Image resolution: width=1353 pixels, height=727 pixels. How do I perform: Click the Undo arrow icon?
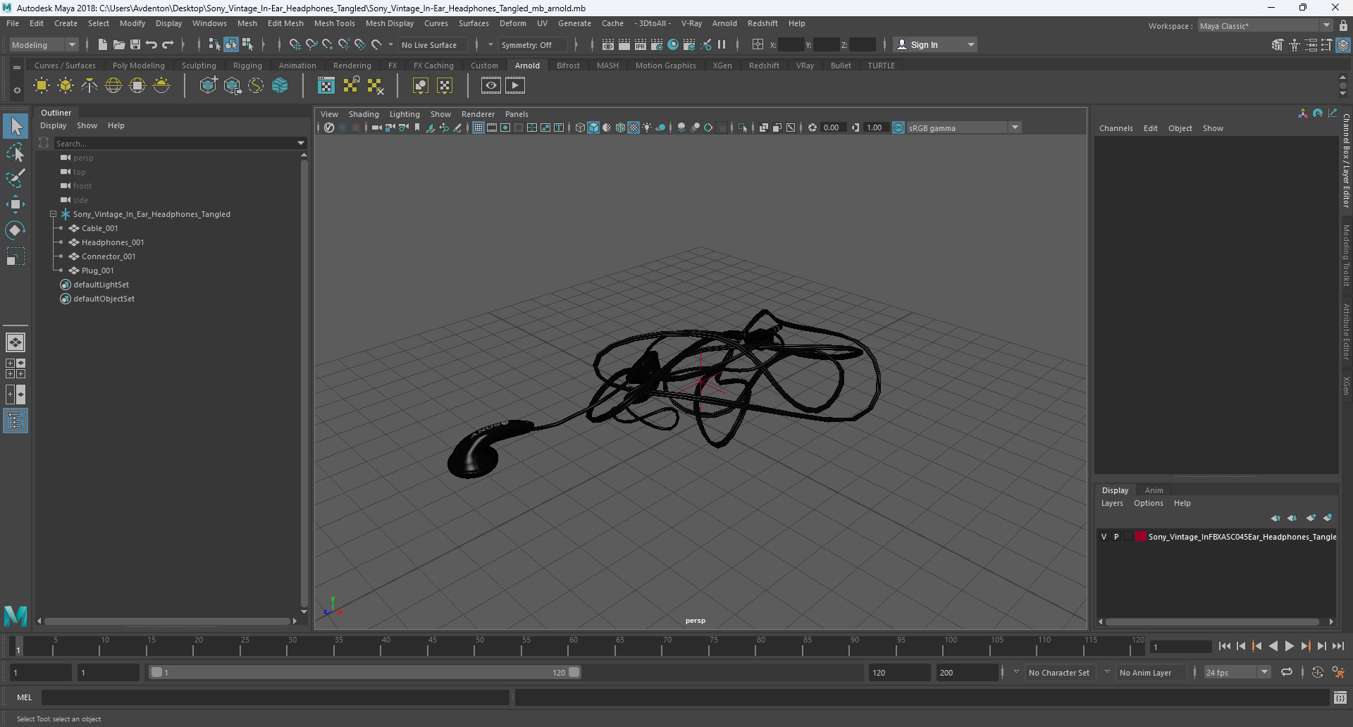[152, 44]
